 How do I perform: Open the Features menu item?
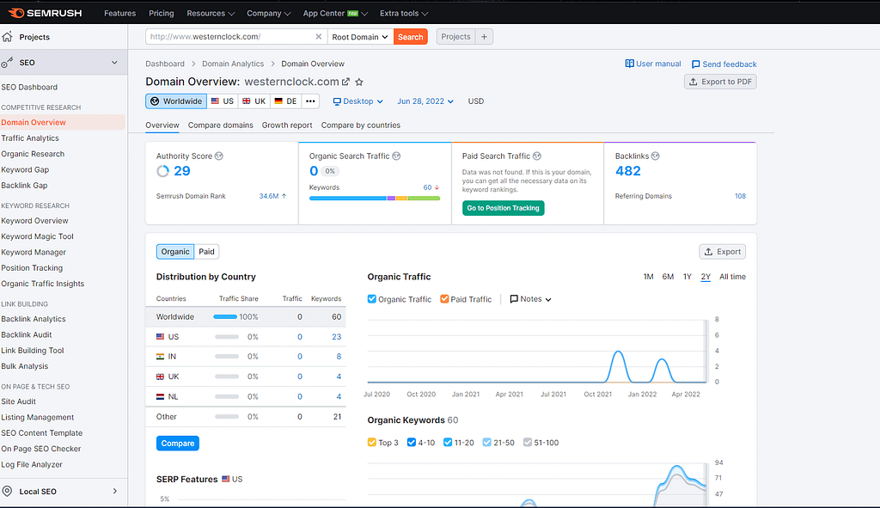pyautogui.click(x=120, y=13)
